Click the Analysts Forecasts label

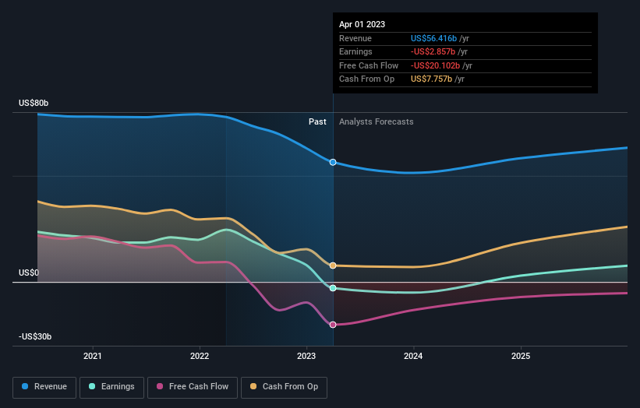coord(377,121)
